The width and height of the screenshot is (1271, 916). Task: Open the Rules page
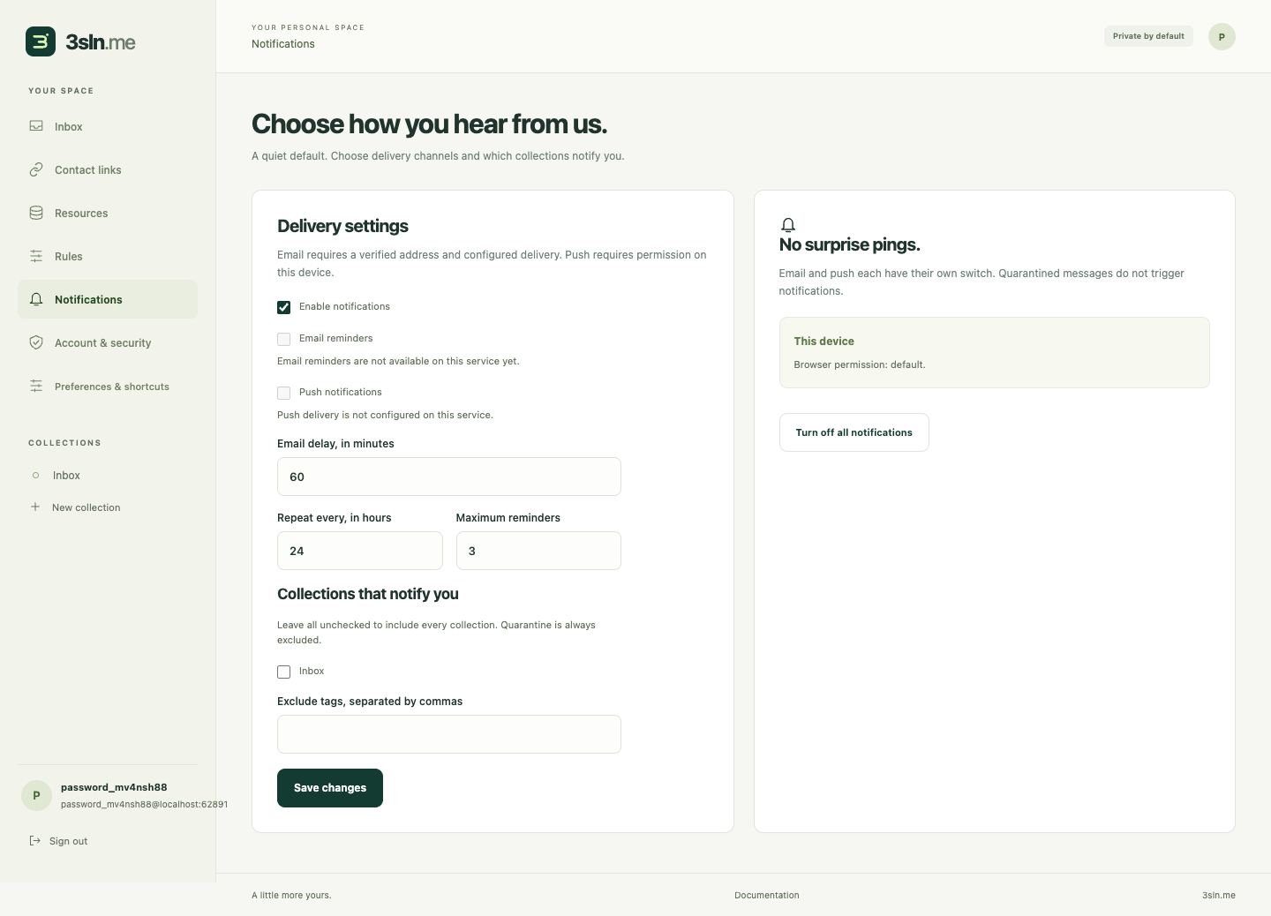tap(108, 256)
